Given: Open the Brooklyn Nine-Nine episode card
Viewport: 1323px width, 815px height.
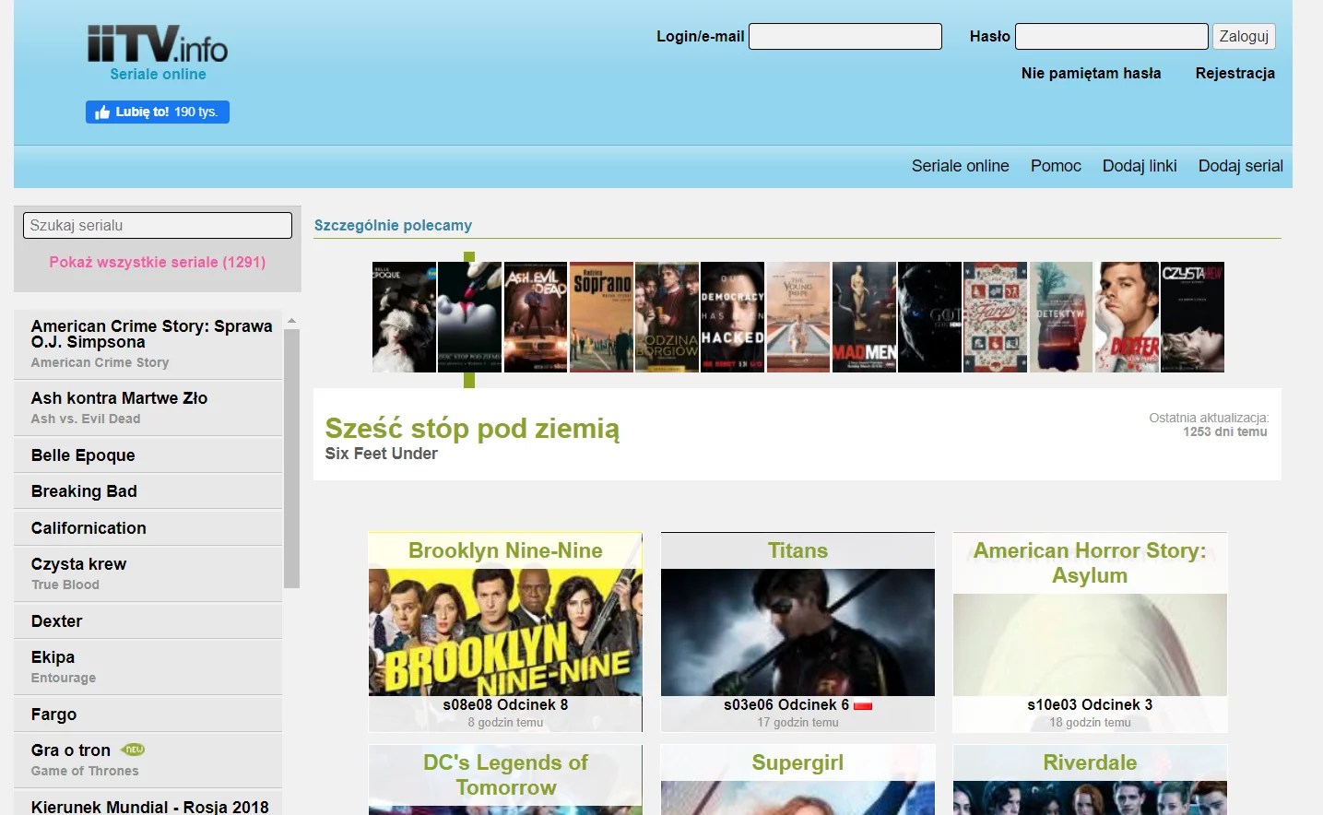Looking at the screenshot, I should coord(504,632).
